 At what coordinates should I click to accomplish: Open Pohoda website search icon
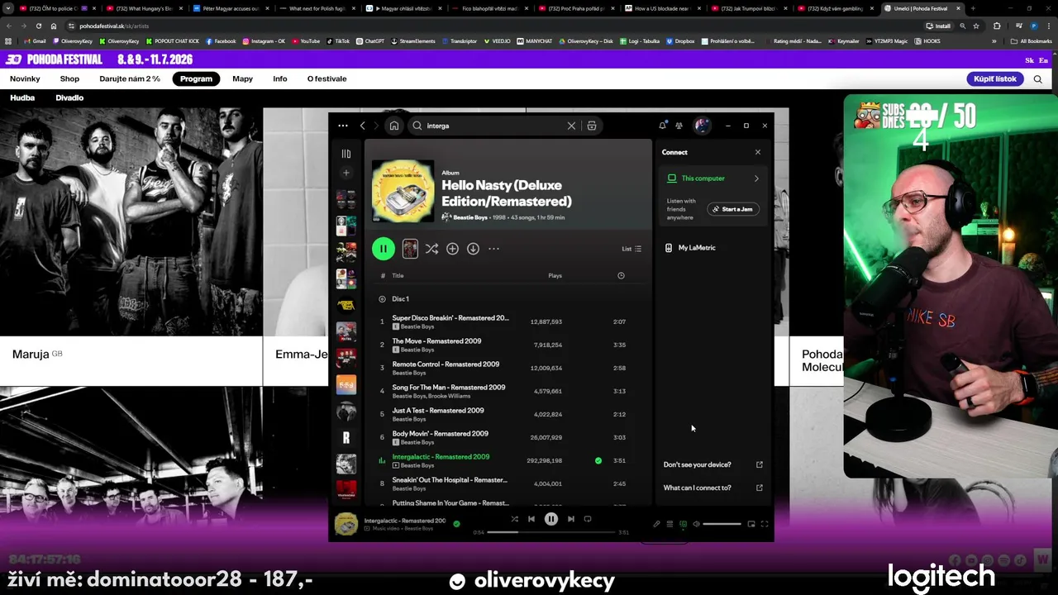(x=1037, y=79)
